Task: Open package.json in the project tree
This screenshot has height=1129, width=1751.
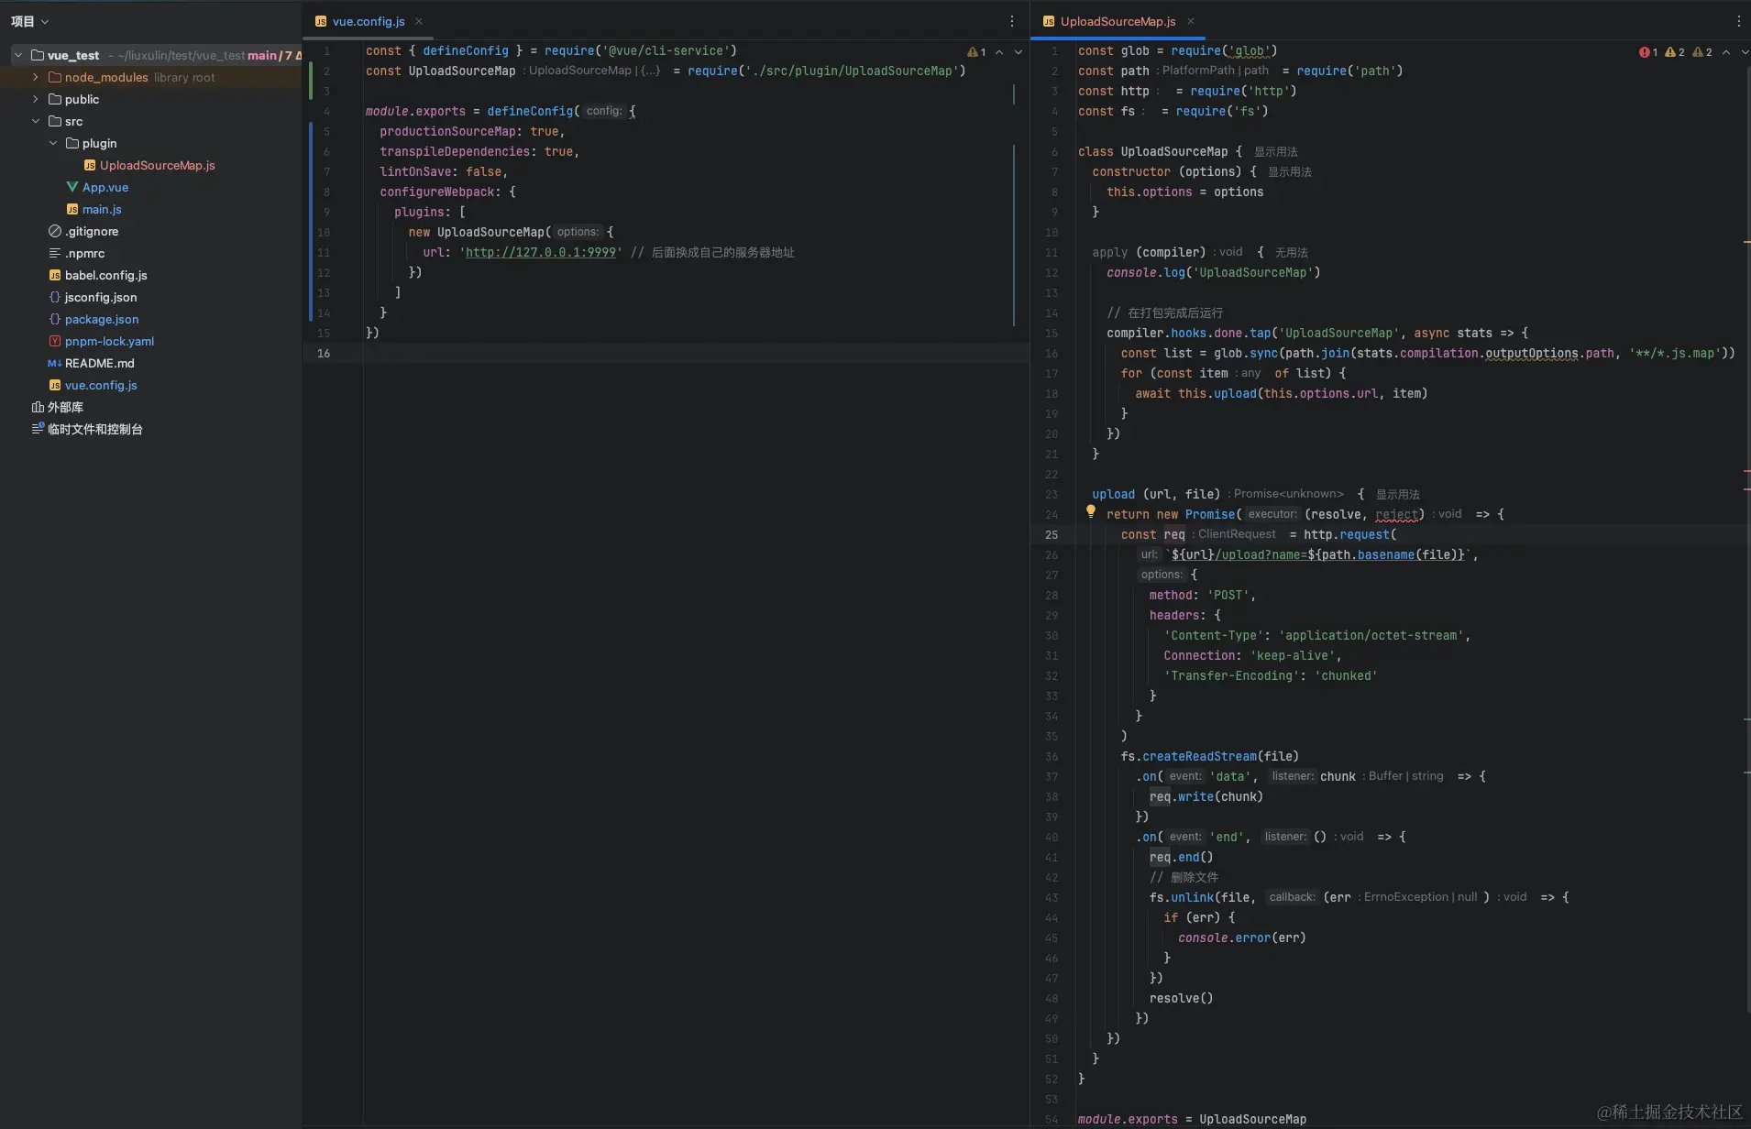Action: click(102, 319)
